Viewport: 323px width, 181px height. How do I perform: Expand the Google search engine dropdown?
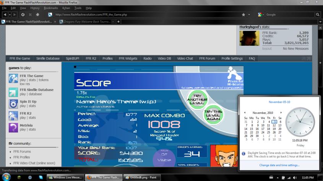[263, 15]
